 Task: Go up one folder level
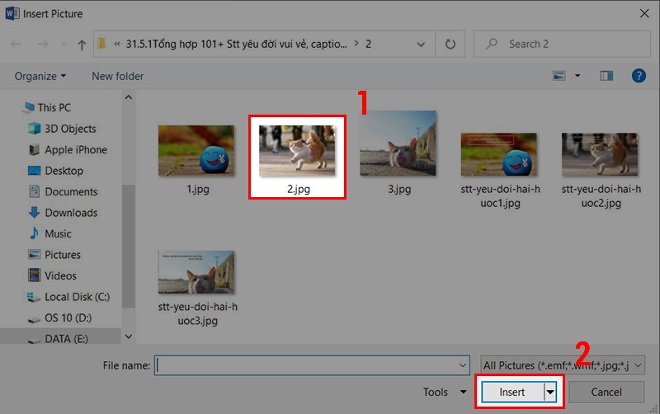pyautogui.click(x=82, y=45)
